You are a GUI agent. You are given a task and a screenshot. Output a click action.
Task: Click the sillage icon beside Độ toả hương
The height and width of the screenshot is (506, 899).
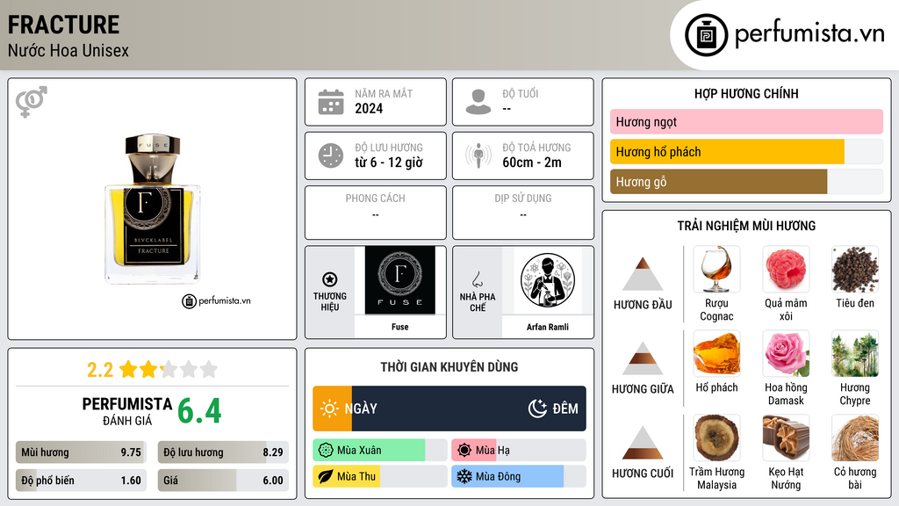tap(478, 155)
